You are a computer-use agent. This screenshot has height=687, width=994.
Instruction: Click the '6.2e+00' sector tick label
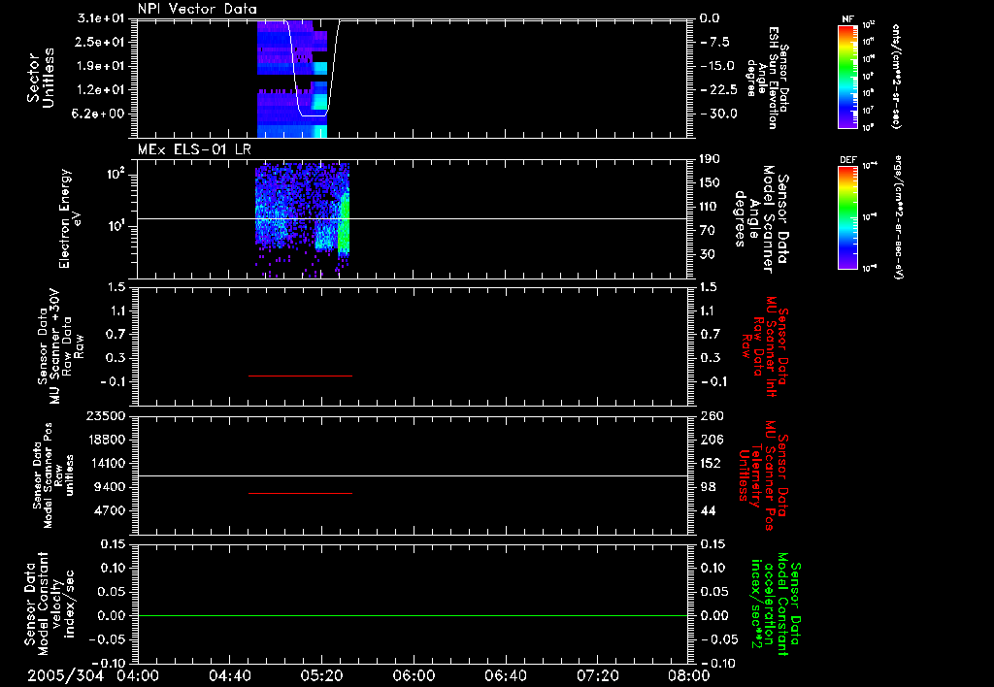(x=100, y=114)
